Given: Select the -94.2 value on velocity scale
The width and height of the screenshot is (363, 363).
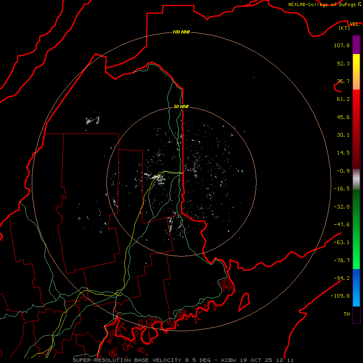Looking at the screenshot, I should tap(342, 278).
